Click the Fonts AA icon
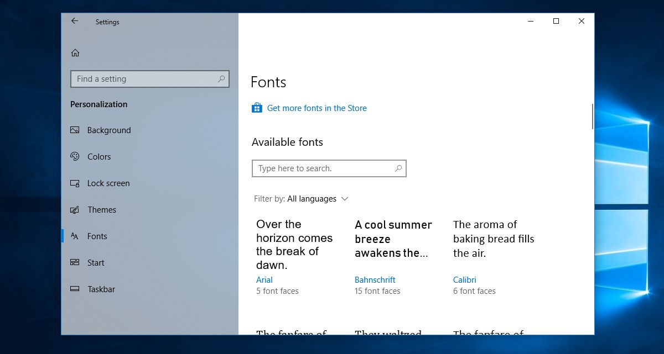This screenshot has width=664, height=354. (x=75, y=236)
